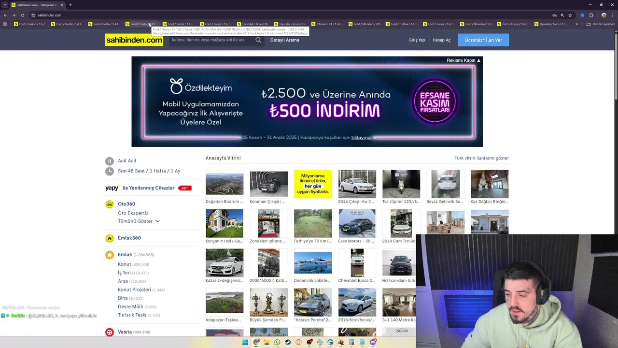Click the 1 Hafta listings link
The width and height of the screenshot is (618, 348).
(157, 171)
